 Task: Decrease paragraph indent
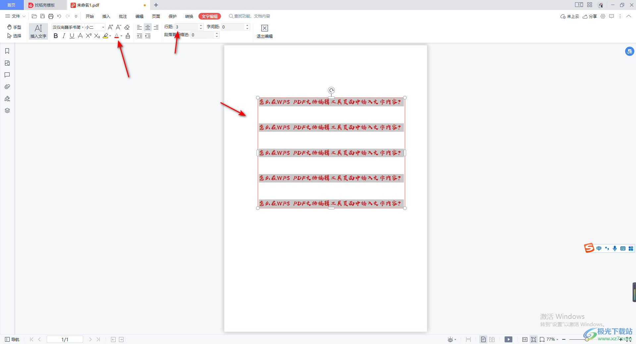pyautogui.click(x=148, y=36)
